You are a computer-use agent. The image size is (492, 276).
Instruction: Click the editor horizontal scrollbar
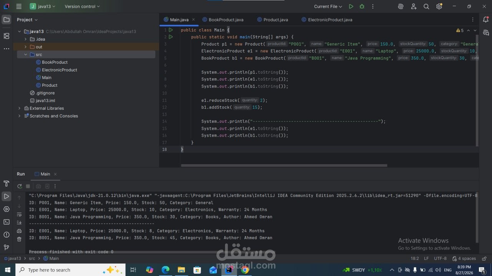pos(284,165)
